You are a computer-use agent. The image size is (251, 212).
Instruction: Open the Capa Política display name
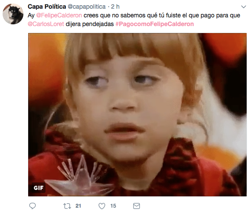[x=47, y=7]
